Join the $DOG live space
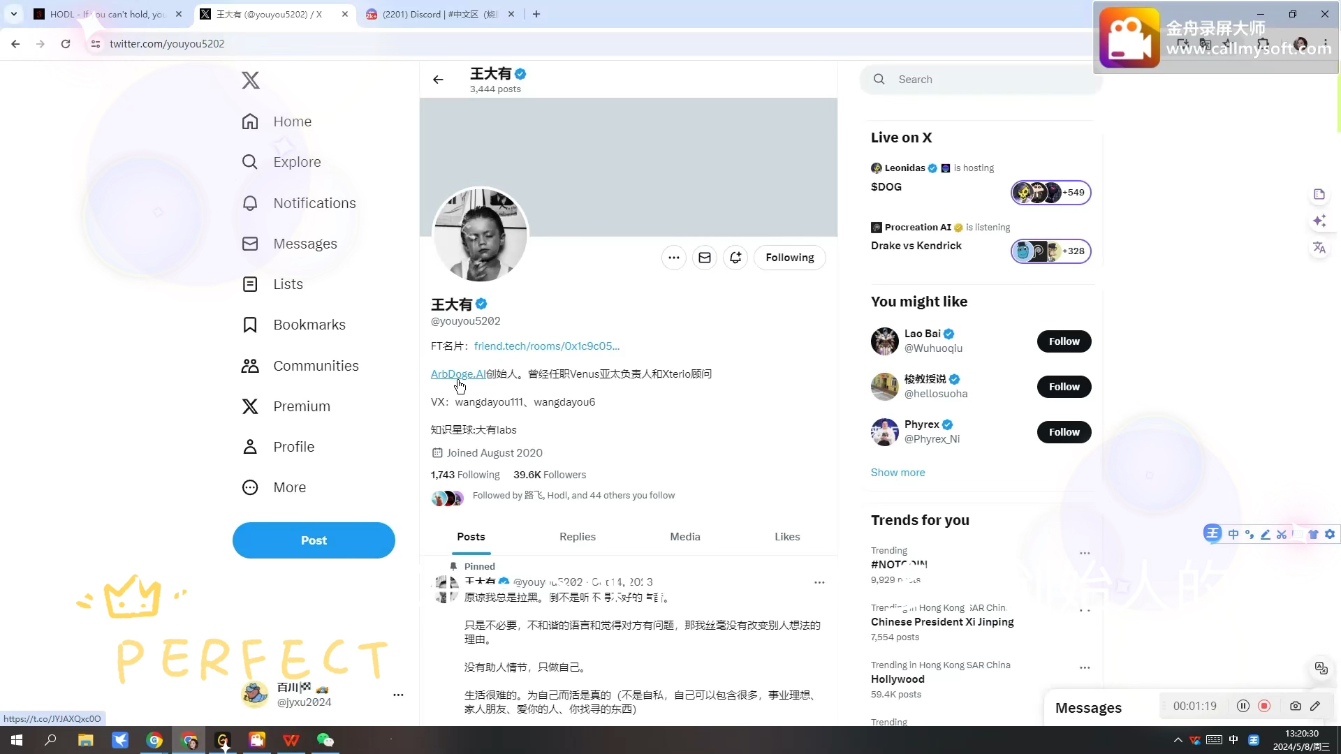The width and height of the screenshot is (1341, 754). tap(1051, 193)
